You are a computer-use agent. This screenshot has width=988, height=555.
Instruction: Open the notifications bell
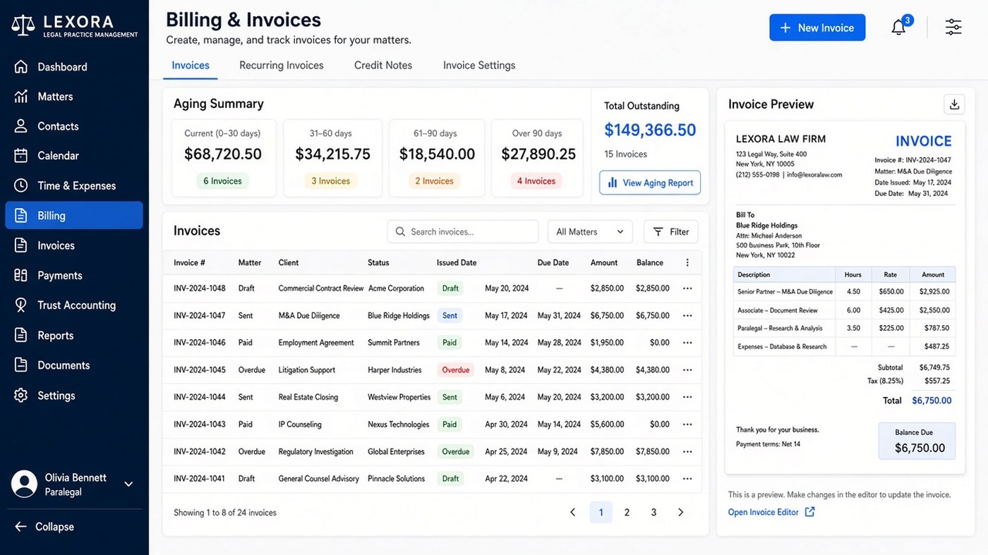click(x=898, y=28)
